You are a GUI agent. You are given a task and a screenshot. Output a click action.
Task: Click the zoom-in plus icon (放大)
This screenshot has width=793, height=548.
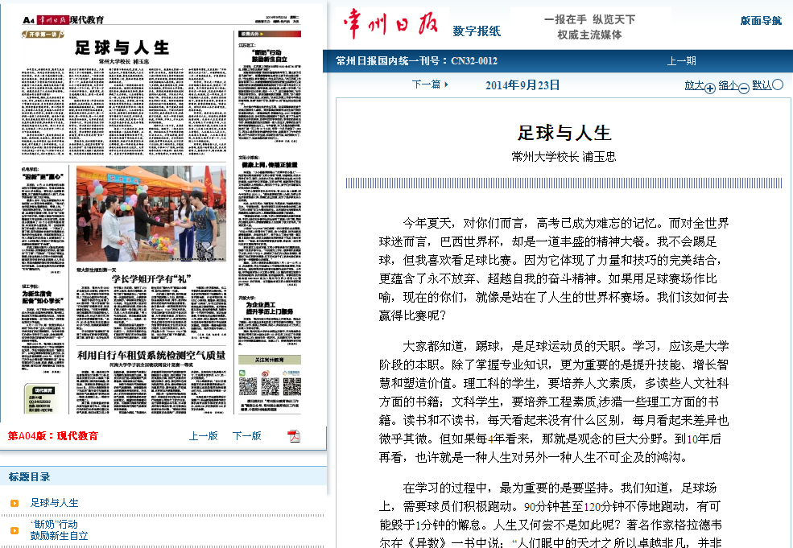(x=710, y=87)
